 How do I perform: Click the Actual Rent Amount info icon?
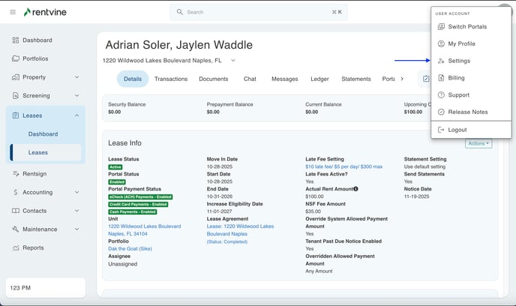355,188
